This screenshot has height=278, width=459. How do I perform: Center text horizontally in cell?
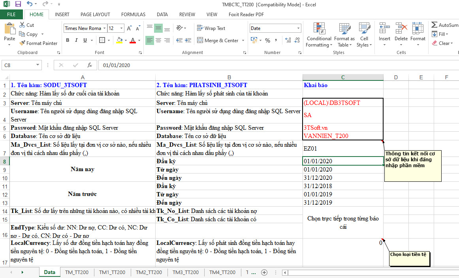point(158,40)
